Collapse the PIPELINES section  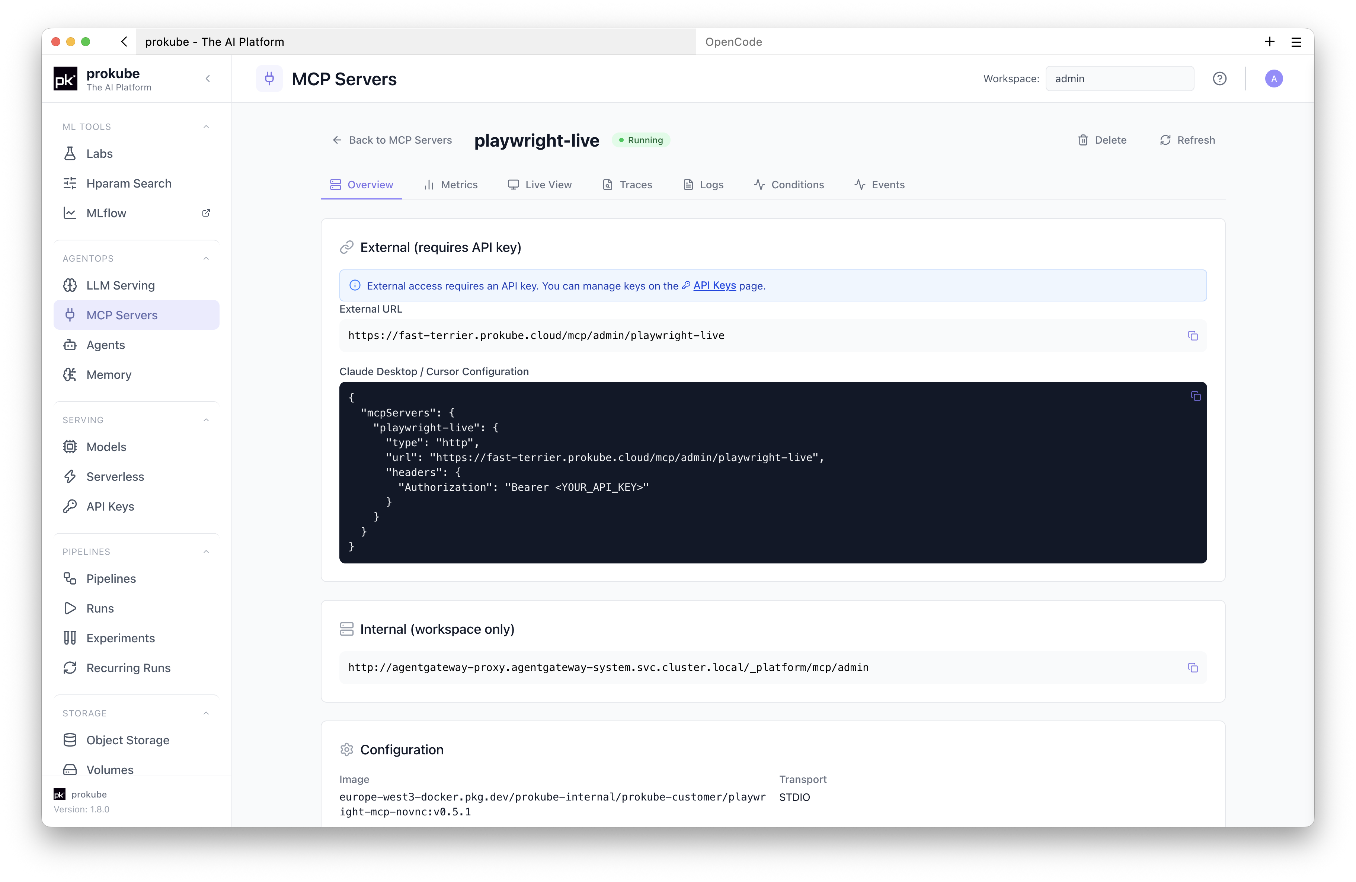[206, 552]
